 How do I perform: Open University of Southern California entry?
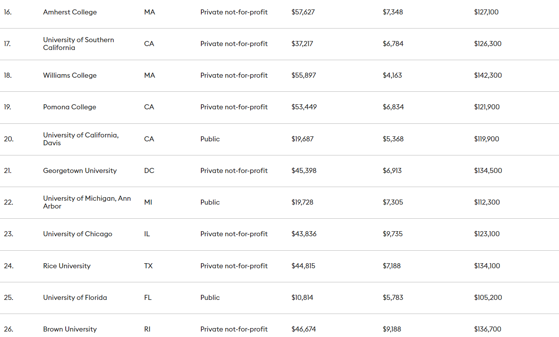pyautogui.click(x=78, y=44)
